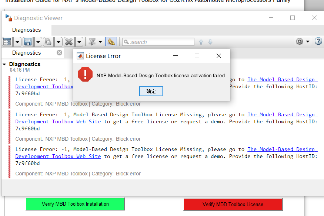Click 'activation failed' message text in dialog

point(208,76)
